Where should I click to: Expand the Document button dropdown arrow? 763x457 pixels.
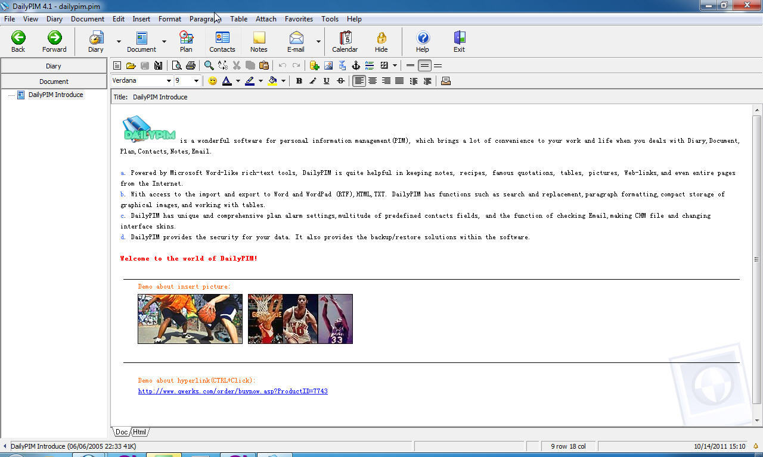click(x=165, y=42)
